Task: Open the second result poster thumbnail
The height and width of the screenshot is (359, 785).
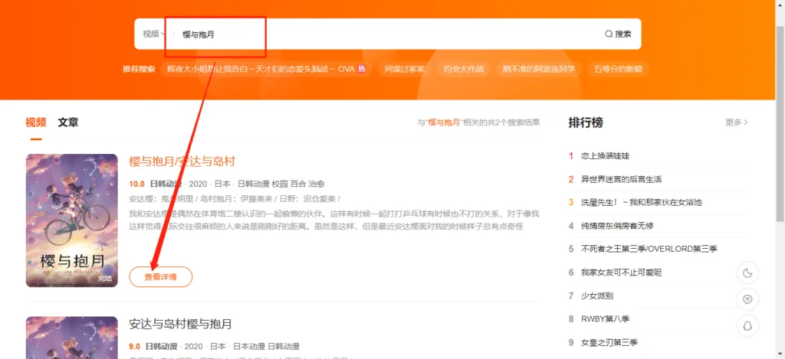Action: tap(72, 338)
